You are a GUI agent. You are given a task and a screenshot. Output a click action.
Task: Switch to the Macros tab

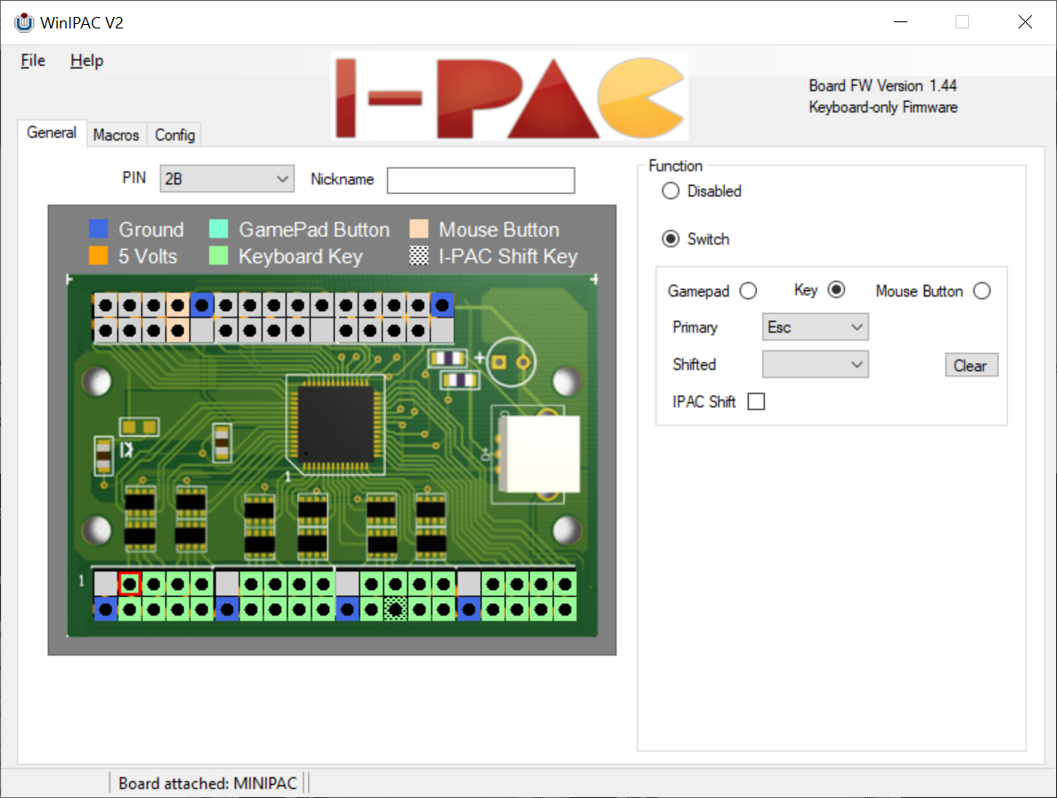point(116,134)
